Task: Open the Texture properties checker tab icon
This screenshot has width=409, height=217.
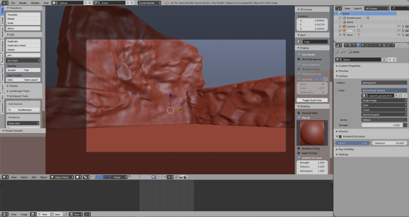Action: click(x=384, y=45)
